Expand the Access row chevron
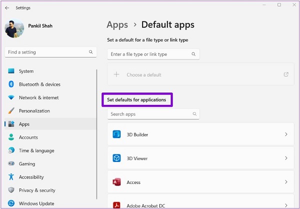 pyautogui.click(x=286, y=182)
